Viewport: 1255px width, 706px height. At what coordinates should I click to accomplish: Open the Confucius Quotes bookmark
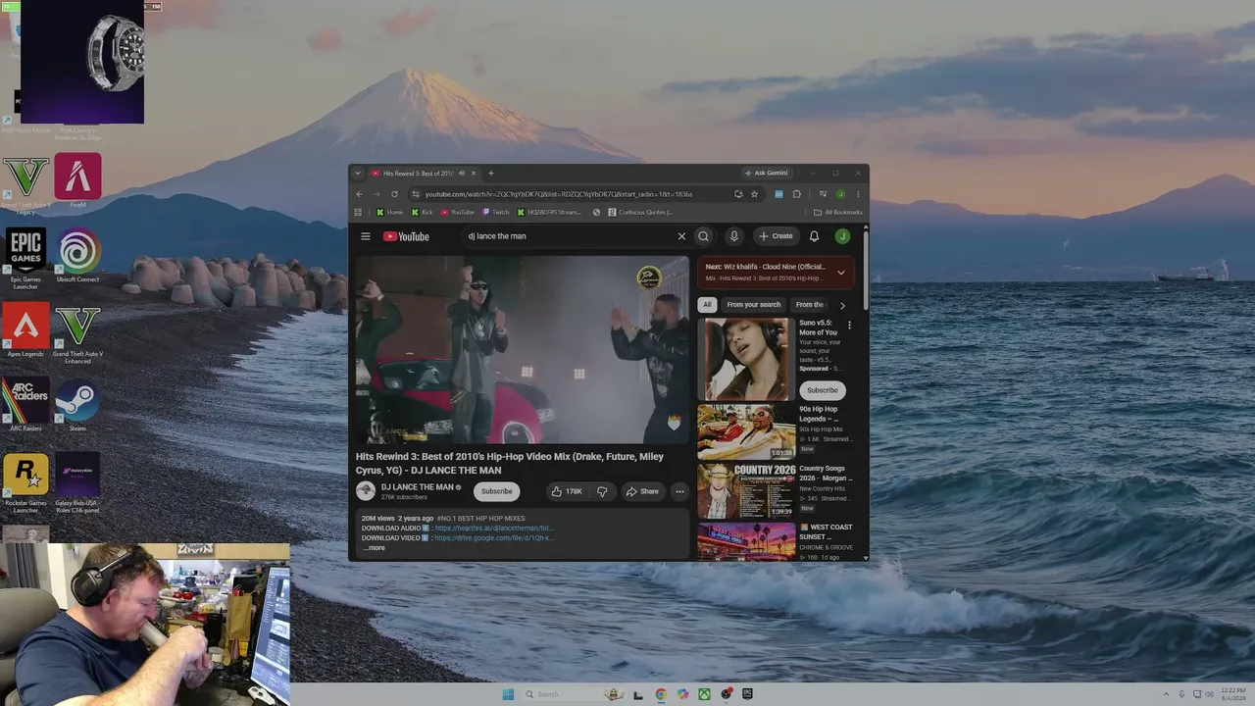[x=641, y=212]
